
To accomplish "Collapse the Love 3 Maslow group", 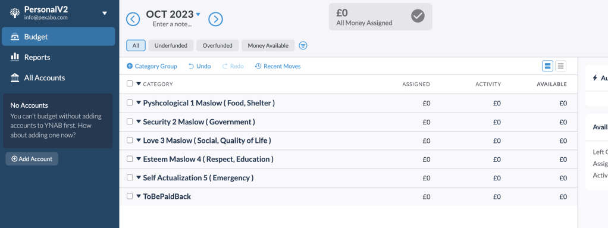I will click(x=139, y=140).
